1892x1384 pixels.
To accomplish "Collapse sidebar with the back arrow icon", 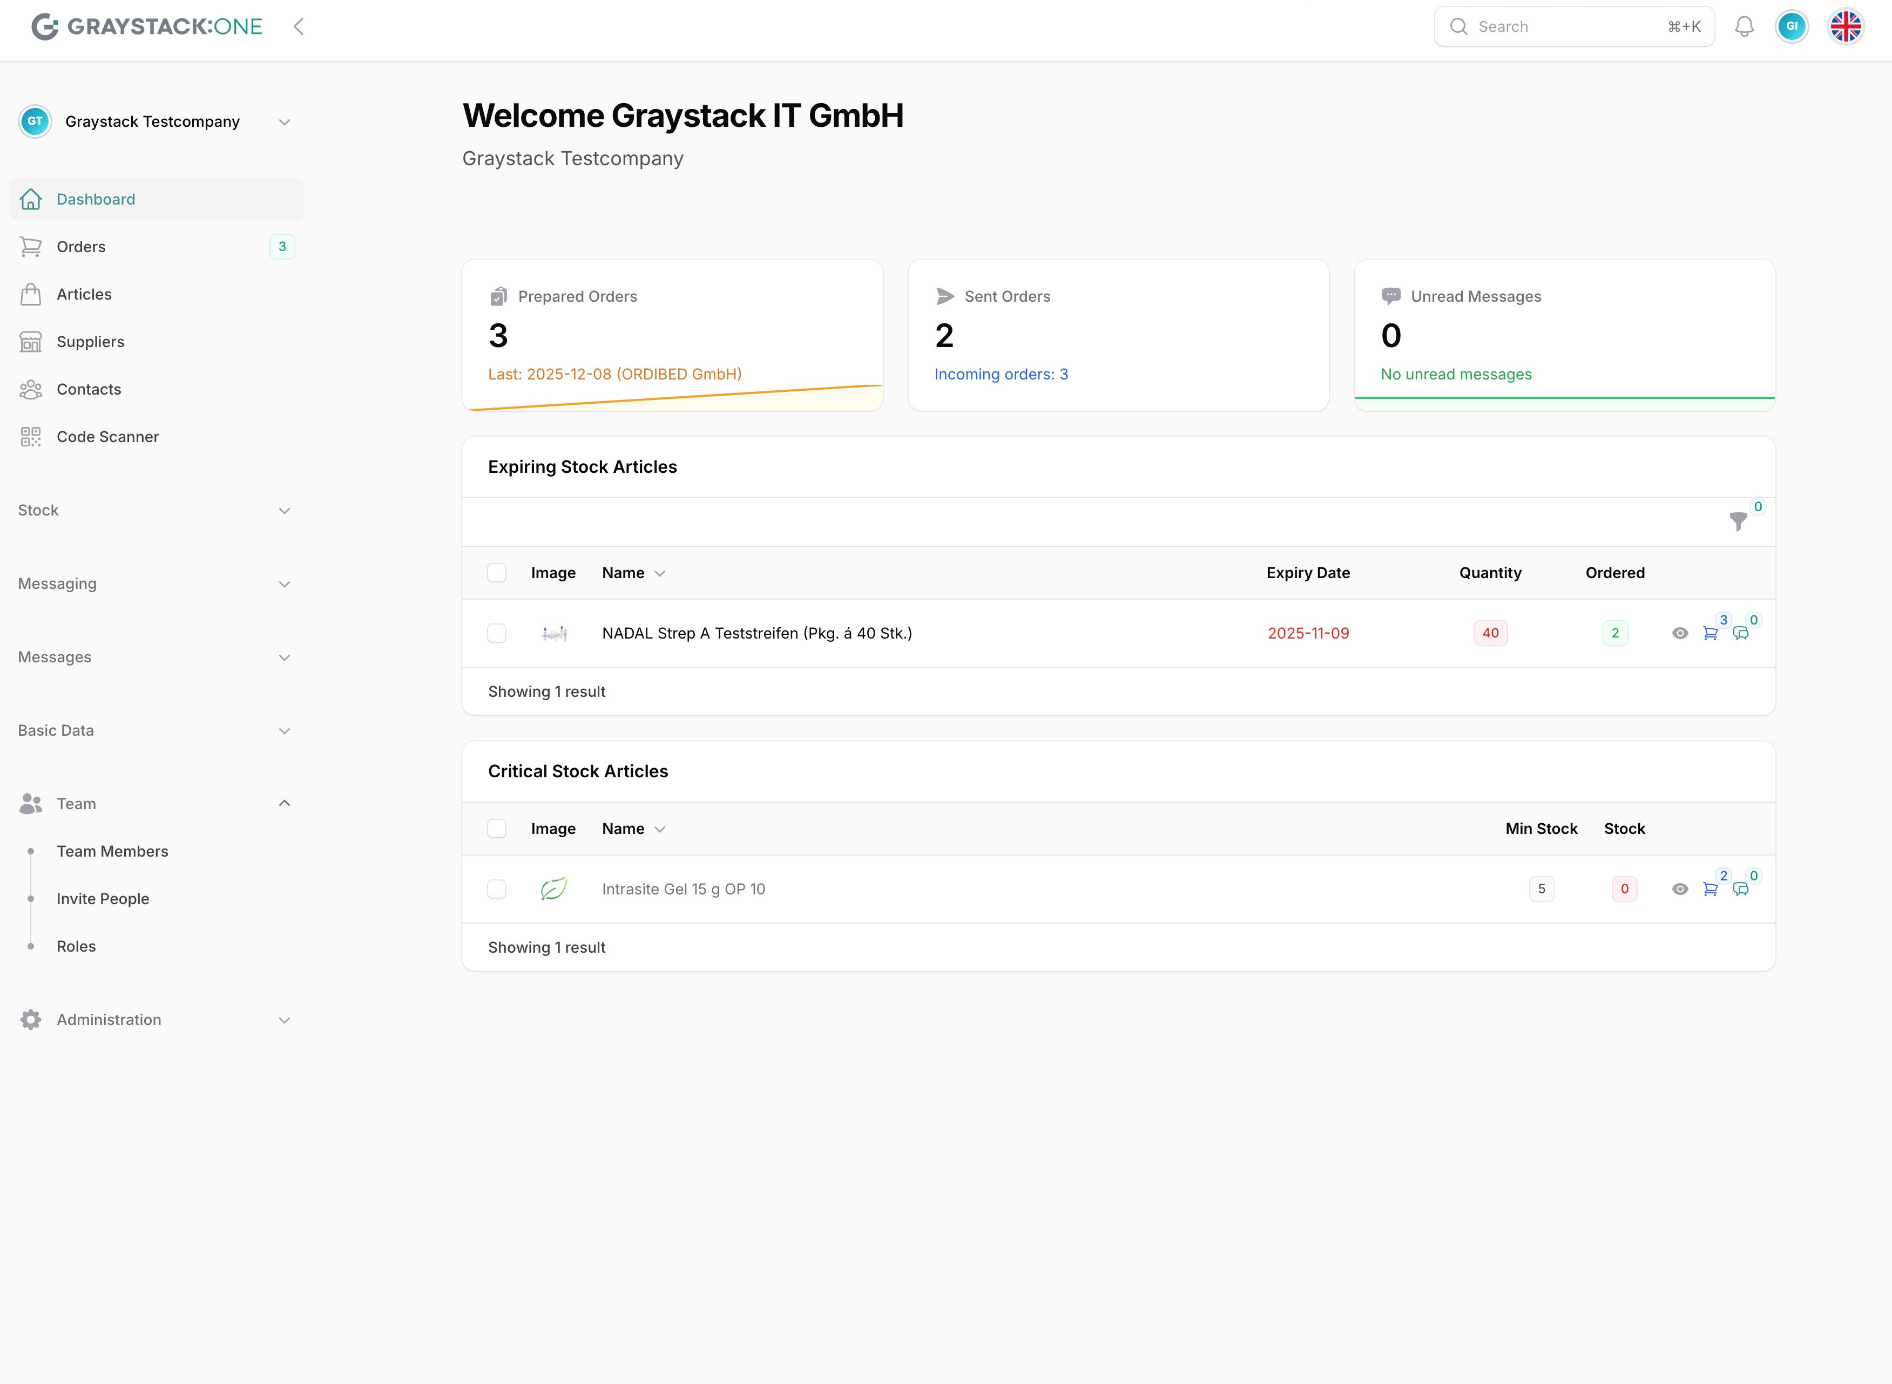I will tap(298, 27).
